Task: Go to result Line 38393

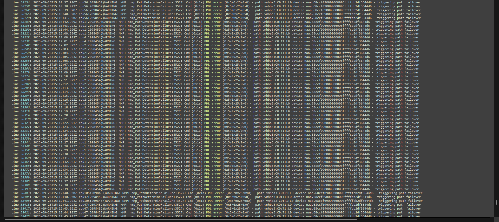Action: 215,189
